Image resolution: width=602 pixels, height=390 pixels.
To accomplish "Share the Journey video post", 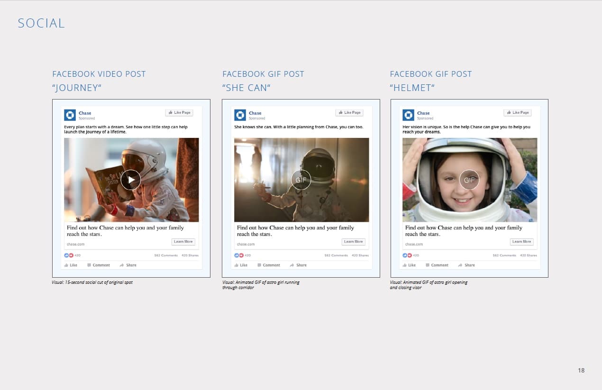I will [x=128, y=265].
